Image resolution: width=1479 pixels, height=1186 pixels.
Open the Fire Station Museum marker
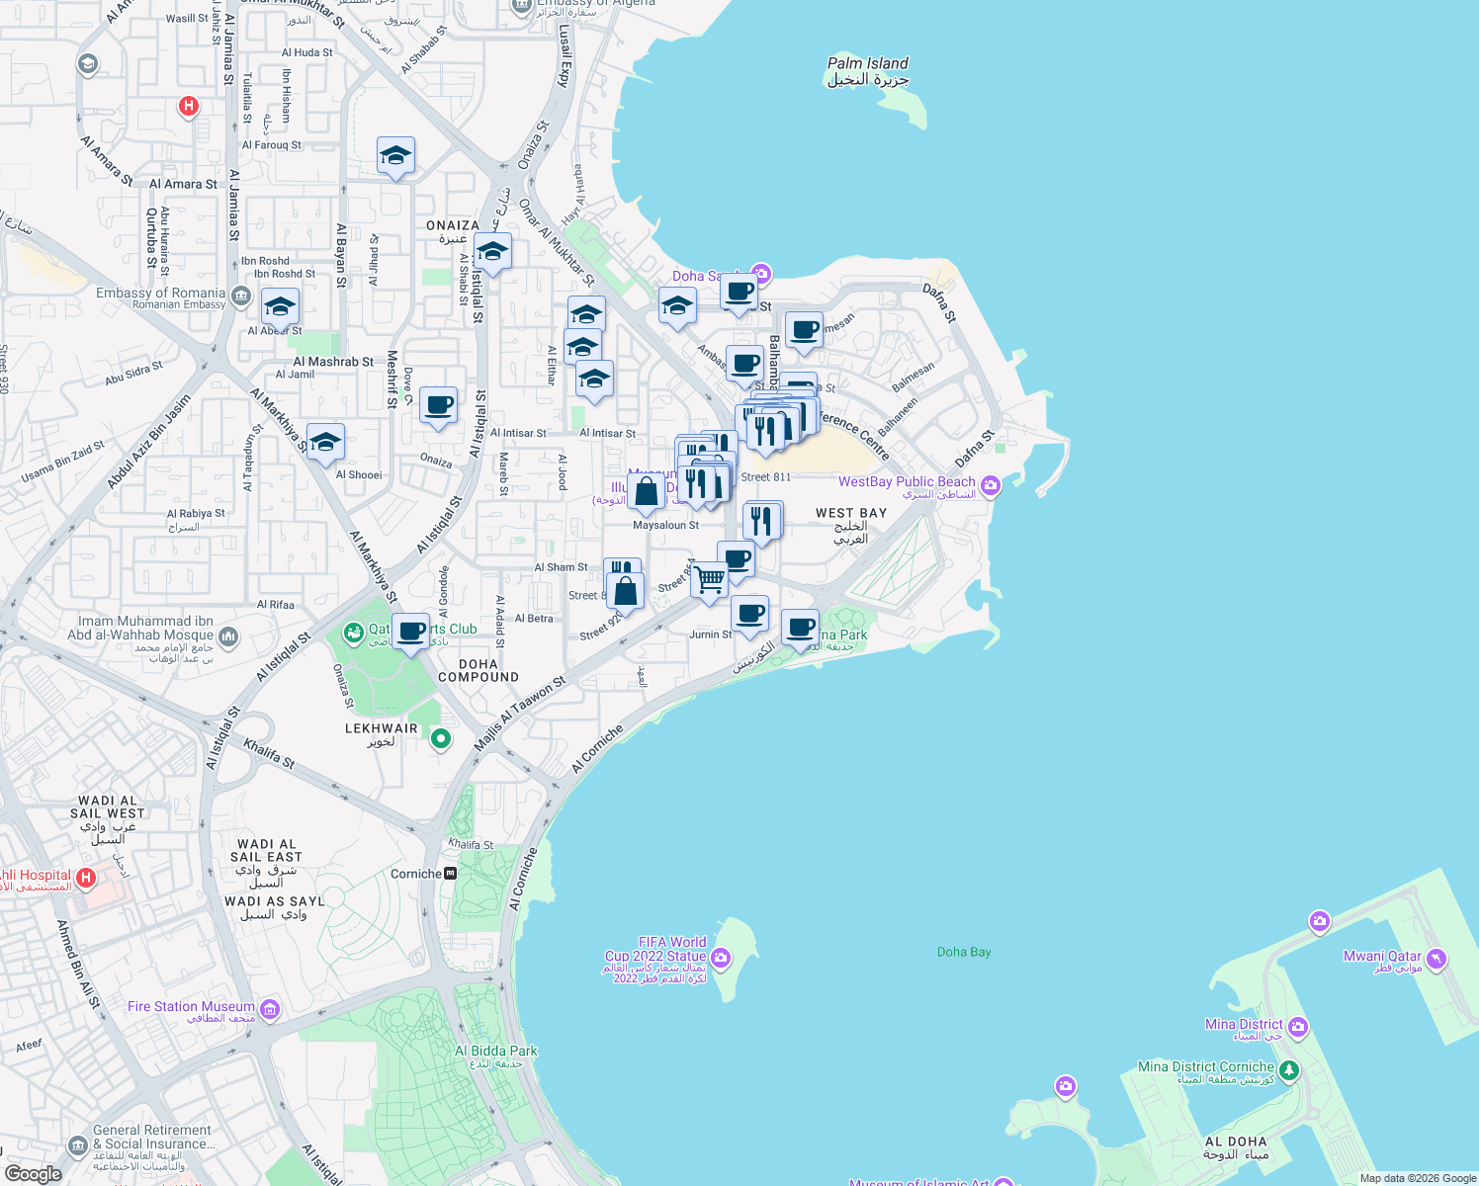click(x=267, y=1008)
